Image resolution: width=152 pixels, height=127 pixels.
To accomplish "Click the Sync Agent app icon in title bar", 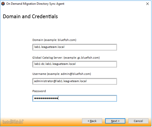I will 3,4.
